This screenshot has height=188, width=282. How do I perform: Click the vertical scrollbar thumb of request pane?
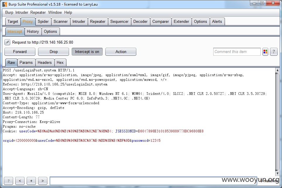(277, 122)
